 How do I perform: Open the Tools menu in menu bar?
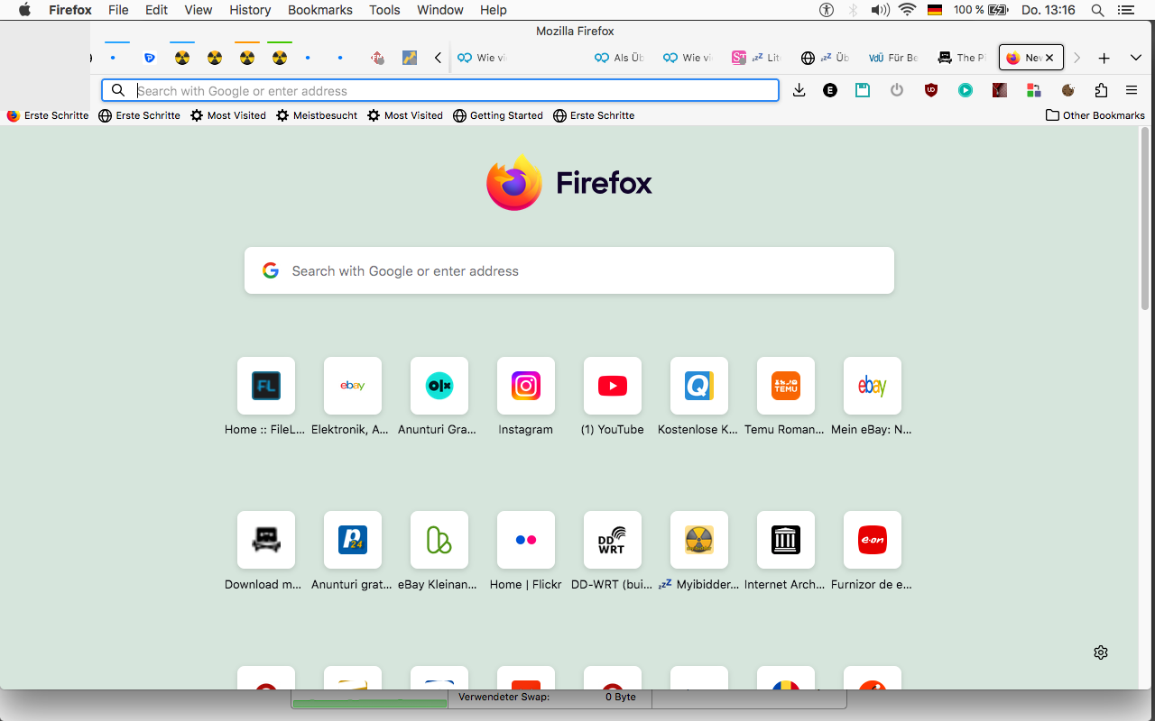[384, 10]
